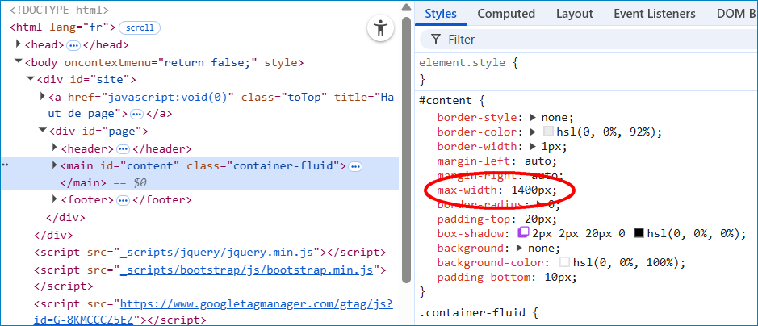Expand the toTop anchor node triangle

(43, 97)
